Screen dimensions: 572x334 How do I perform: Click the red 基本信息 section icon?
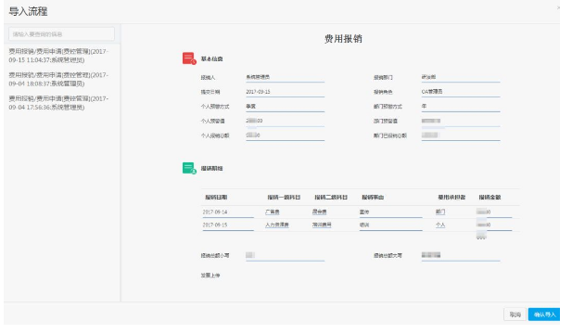point(189,58)
